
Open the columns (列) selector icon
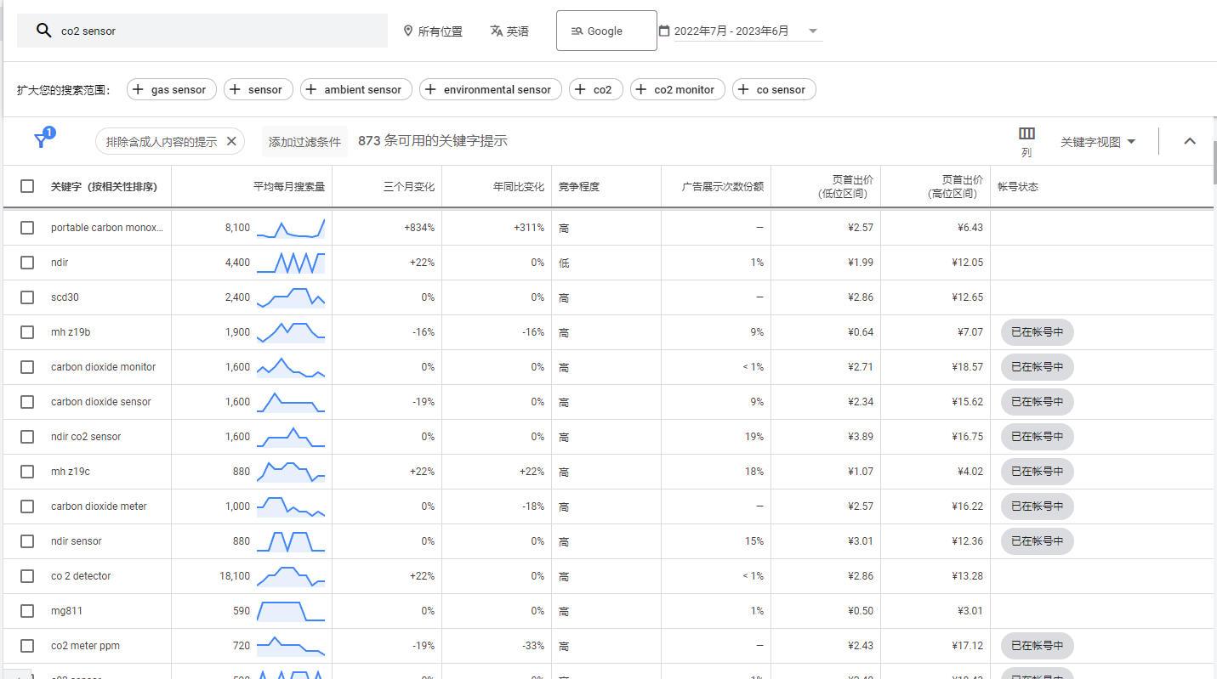[x=1026, y=133]
